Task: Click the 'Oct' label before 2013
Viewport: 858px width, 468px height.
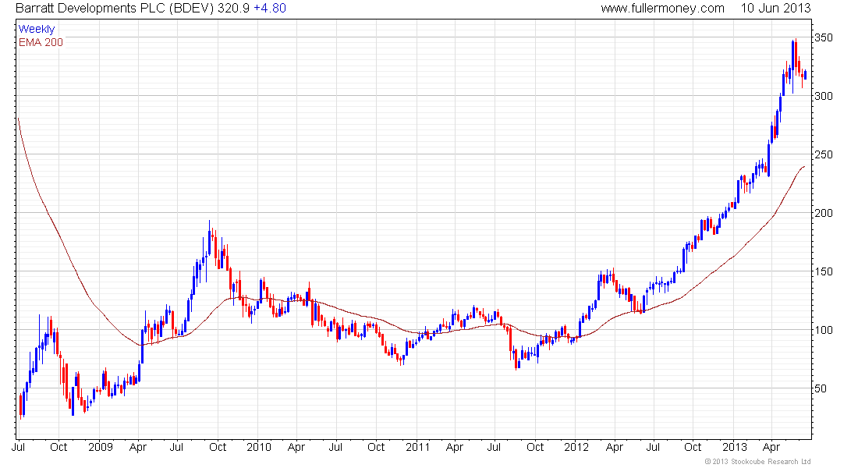Action: click(x=693, y=447)
